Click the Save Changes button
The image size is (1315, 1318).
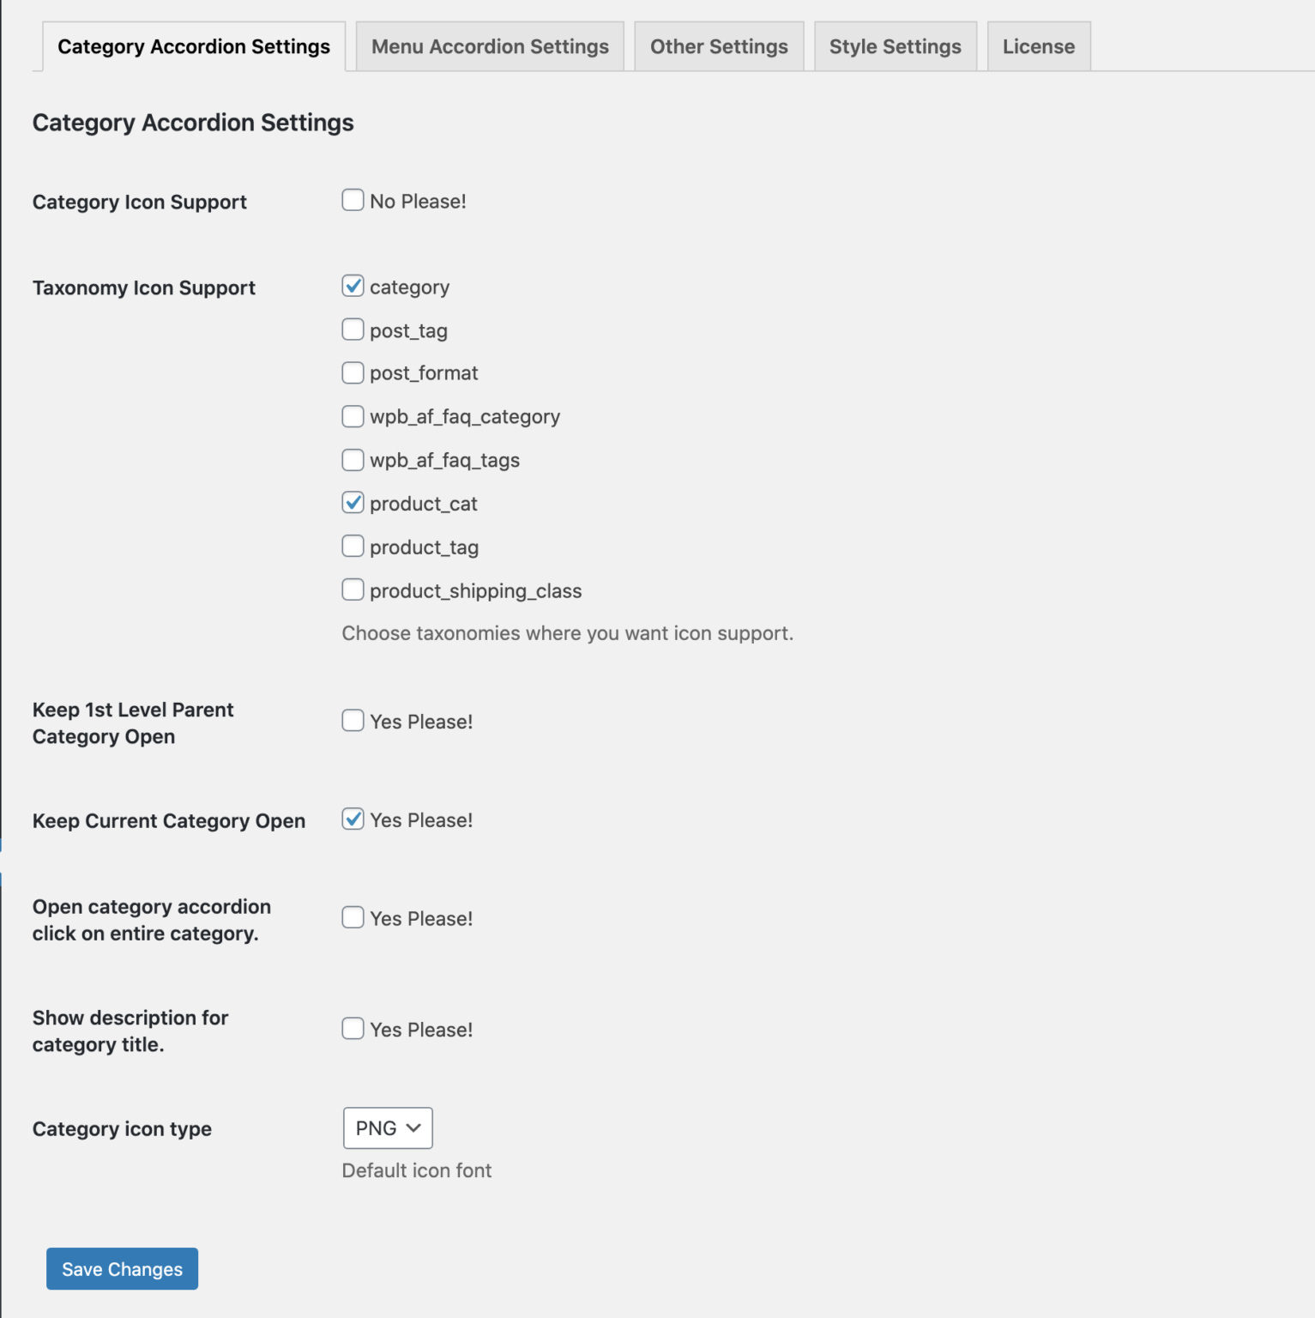(121, 1269)
